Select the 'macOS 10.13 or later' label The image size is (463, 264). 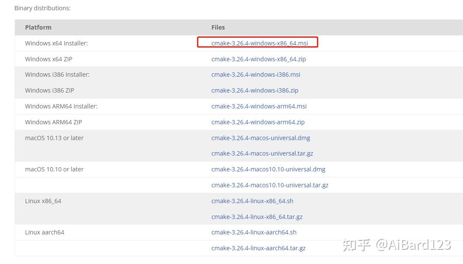[x=54, y=138]
